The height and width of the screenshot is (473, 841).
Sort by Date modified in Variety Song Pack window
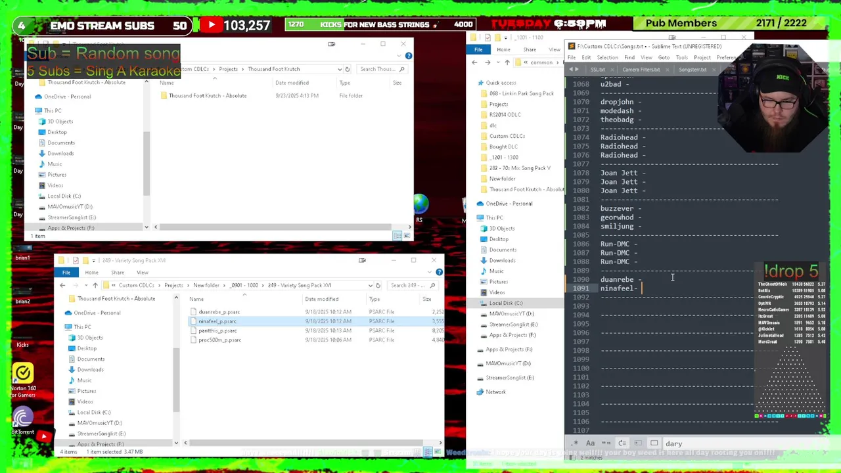click(x=321, y=299)
